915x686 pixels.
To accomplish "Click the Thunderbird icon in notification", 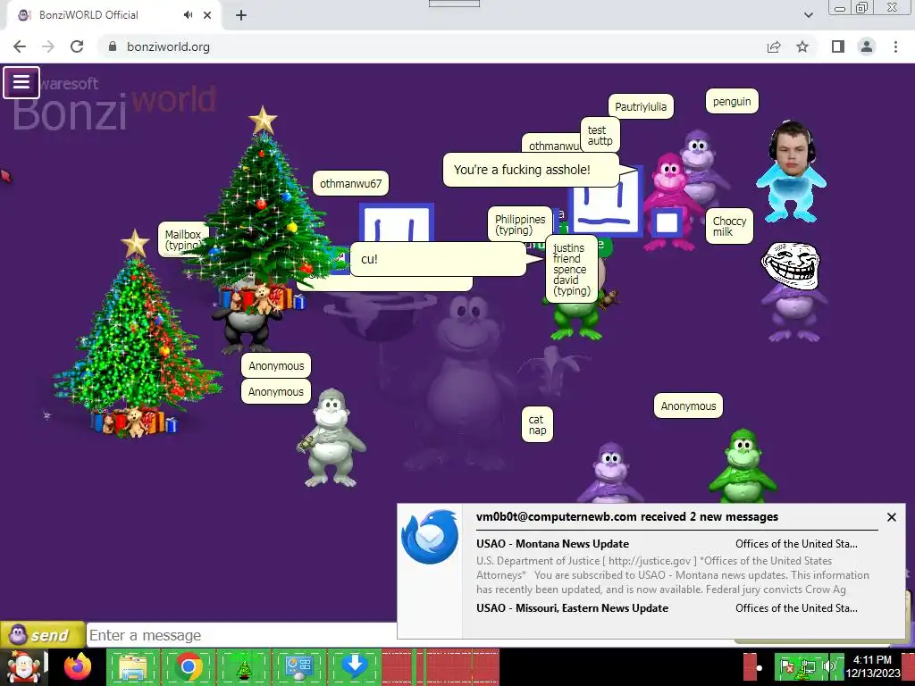I will coord(430,537).
